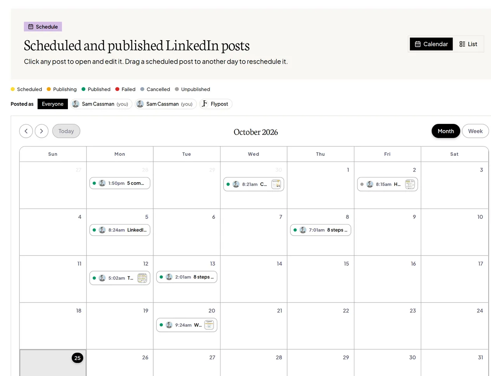The image size is (491, 376).
Task: Switch to Calendar layout
Action: tap(431, 44)
